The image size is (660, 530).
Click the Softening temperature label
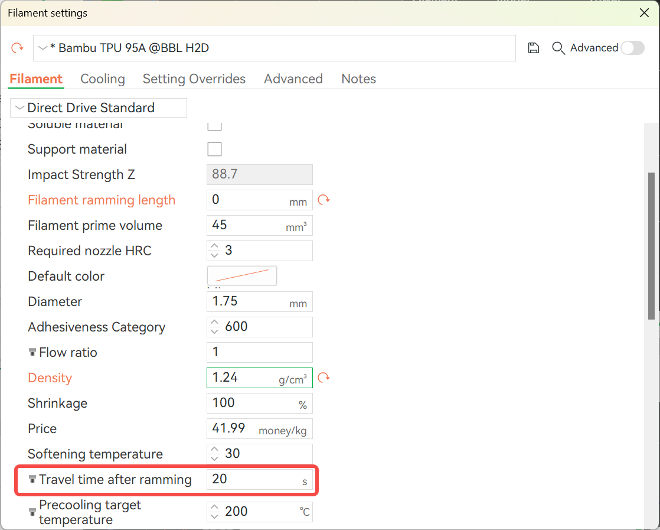(95, 454)
